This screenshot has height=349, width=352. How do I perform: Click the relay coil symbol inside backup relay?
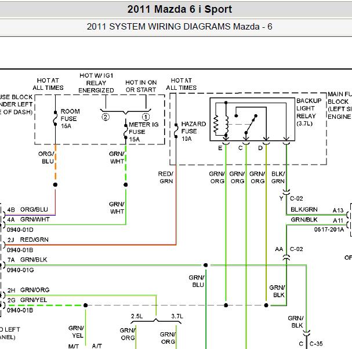point(227,126)
